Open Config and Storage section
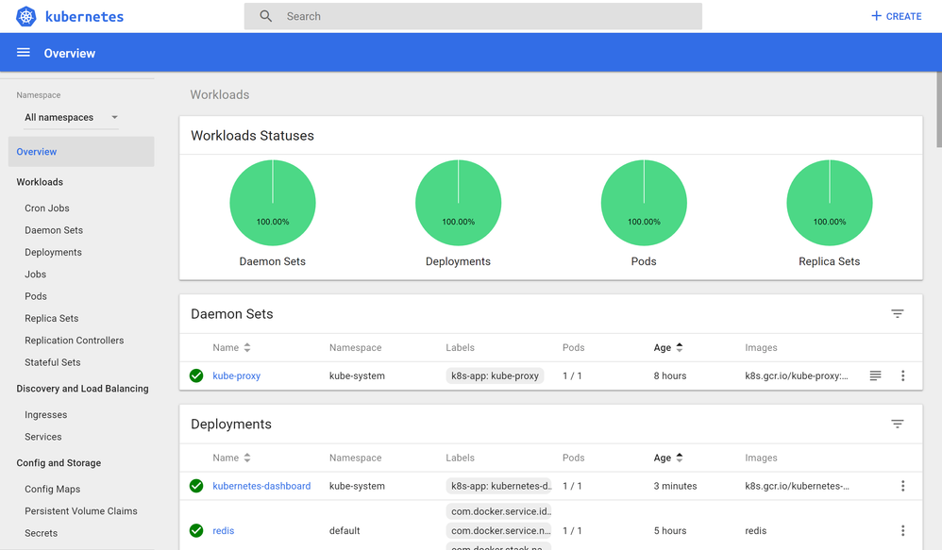The width and height of the screenshot is (942, 550). click(x=59, y=463)
